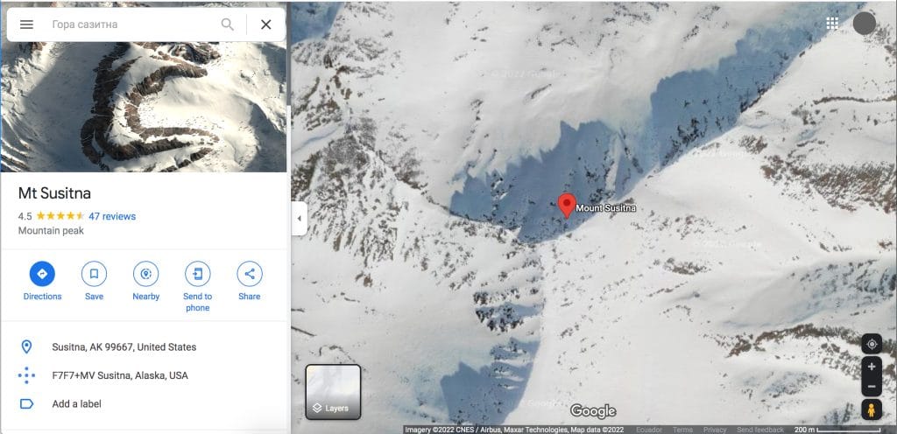Open the 47 reviews link
This screenshot has height=434, width=897.
112,216
